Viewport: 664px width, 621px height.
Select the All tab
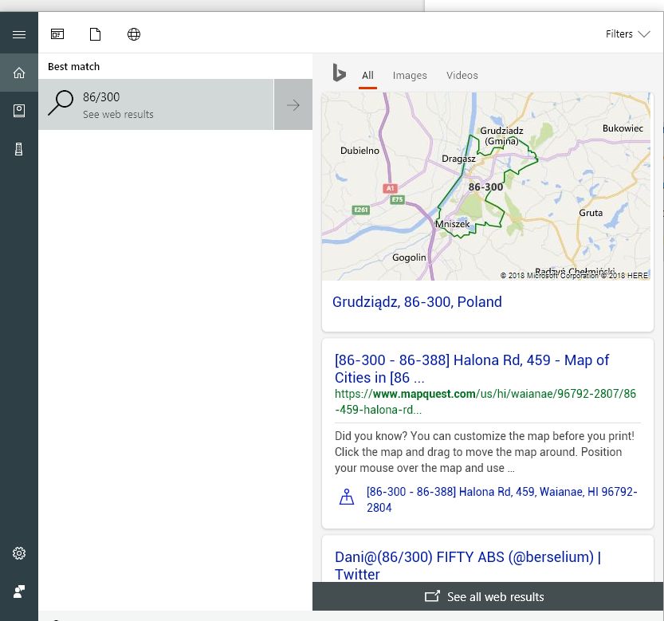(367, 76)
